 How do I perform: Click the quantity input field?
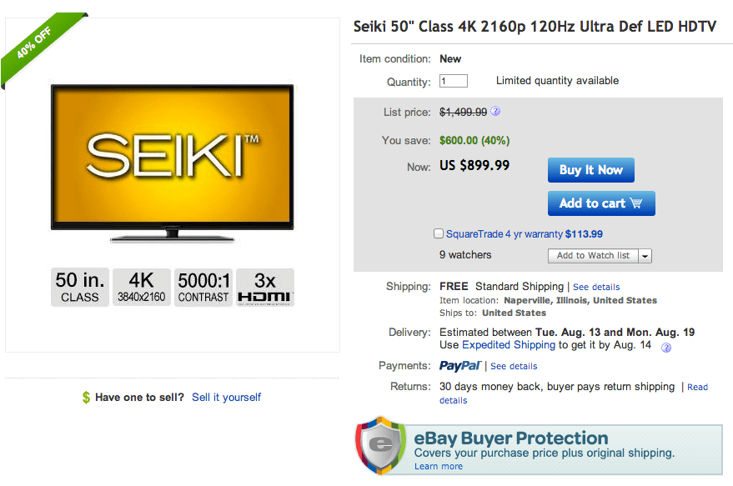click(453, 80)
